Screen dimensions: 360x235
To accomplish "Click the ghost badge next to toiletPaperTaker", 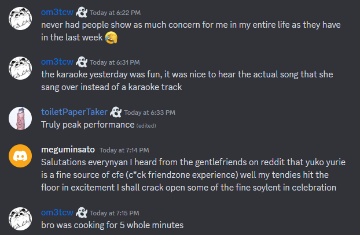I will click(115, 112).
